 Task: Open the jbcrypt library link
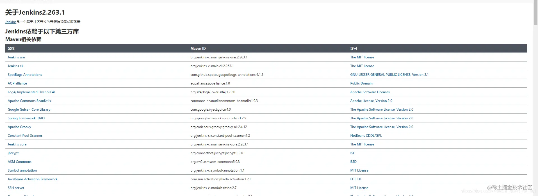tap(13, 153)
